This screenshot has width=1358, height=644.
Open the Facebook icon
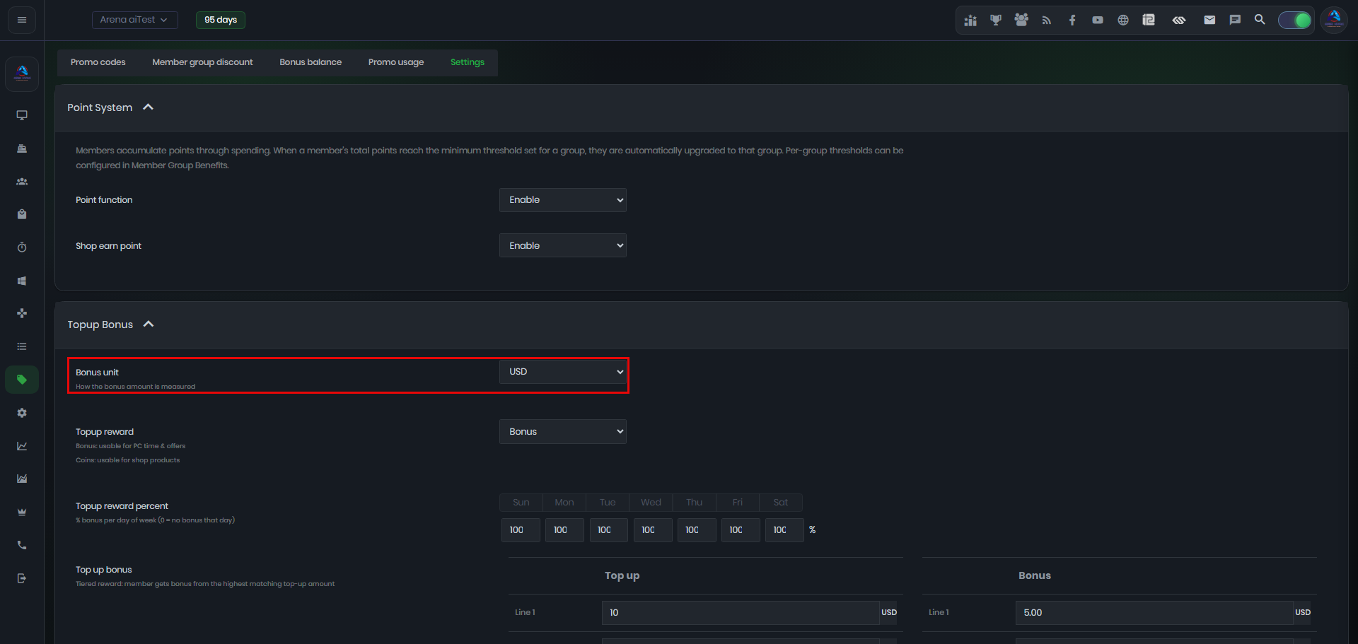click(x=1072, y=21)
